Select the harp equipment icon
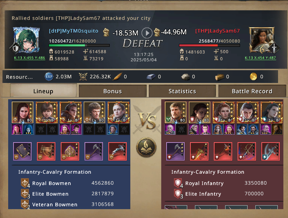This screenshot has width=288, height=218. [x=46, y=151]
